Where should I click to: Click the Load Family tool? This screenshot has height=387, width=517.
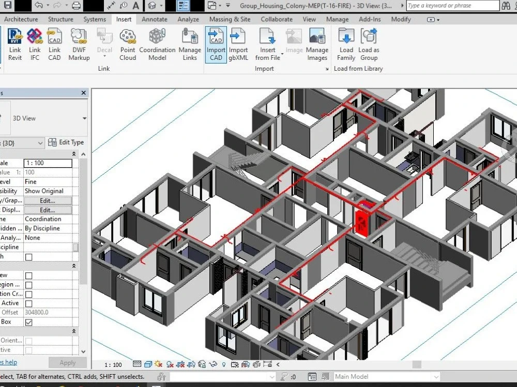pos(346,45)
